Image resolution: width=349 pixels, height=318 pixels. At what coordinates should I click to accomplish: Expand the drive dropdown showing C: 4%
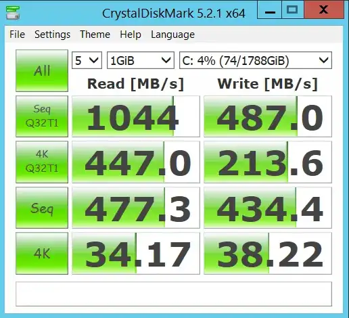pos(256,60)
